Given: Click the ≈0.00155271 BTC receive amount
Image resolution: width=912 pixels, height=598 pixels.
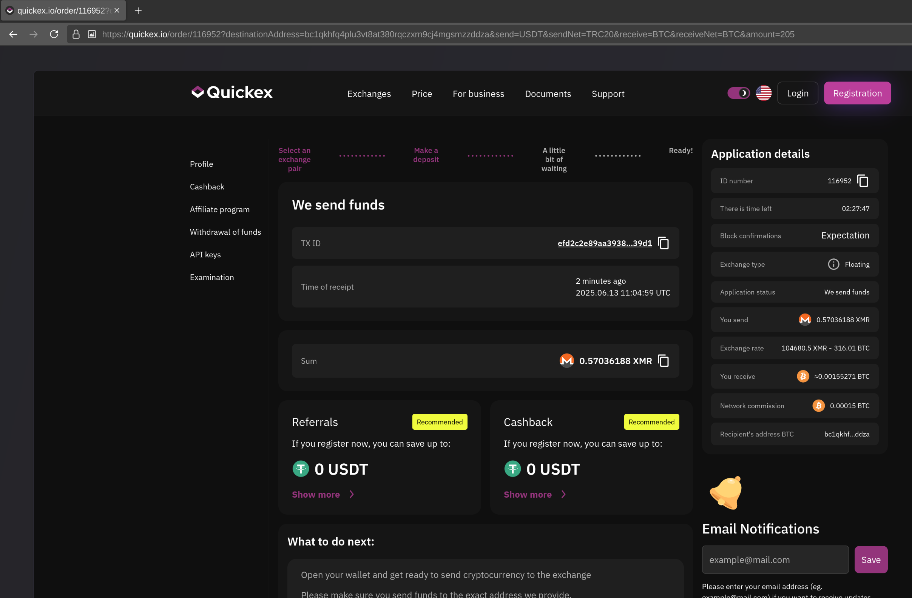Looking at the screenshot, I should point(841,376).
